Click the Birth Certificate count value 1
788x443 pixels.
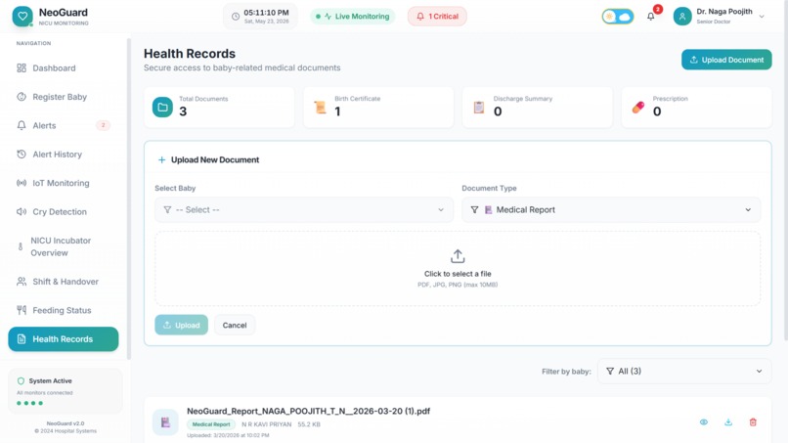click(337, 111)
